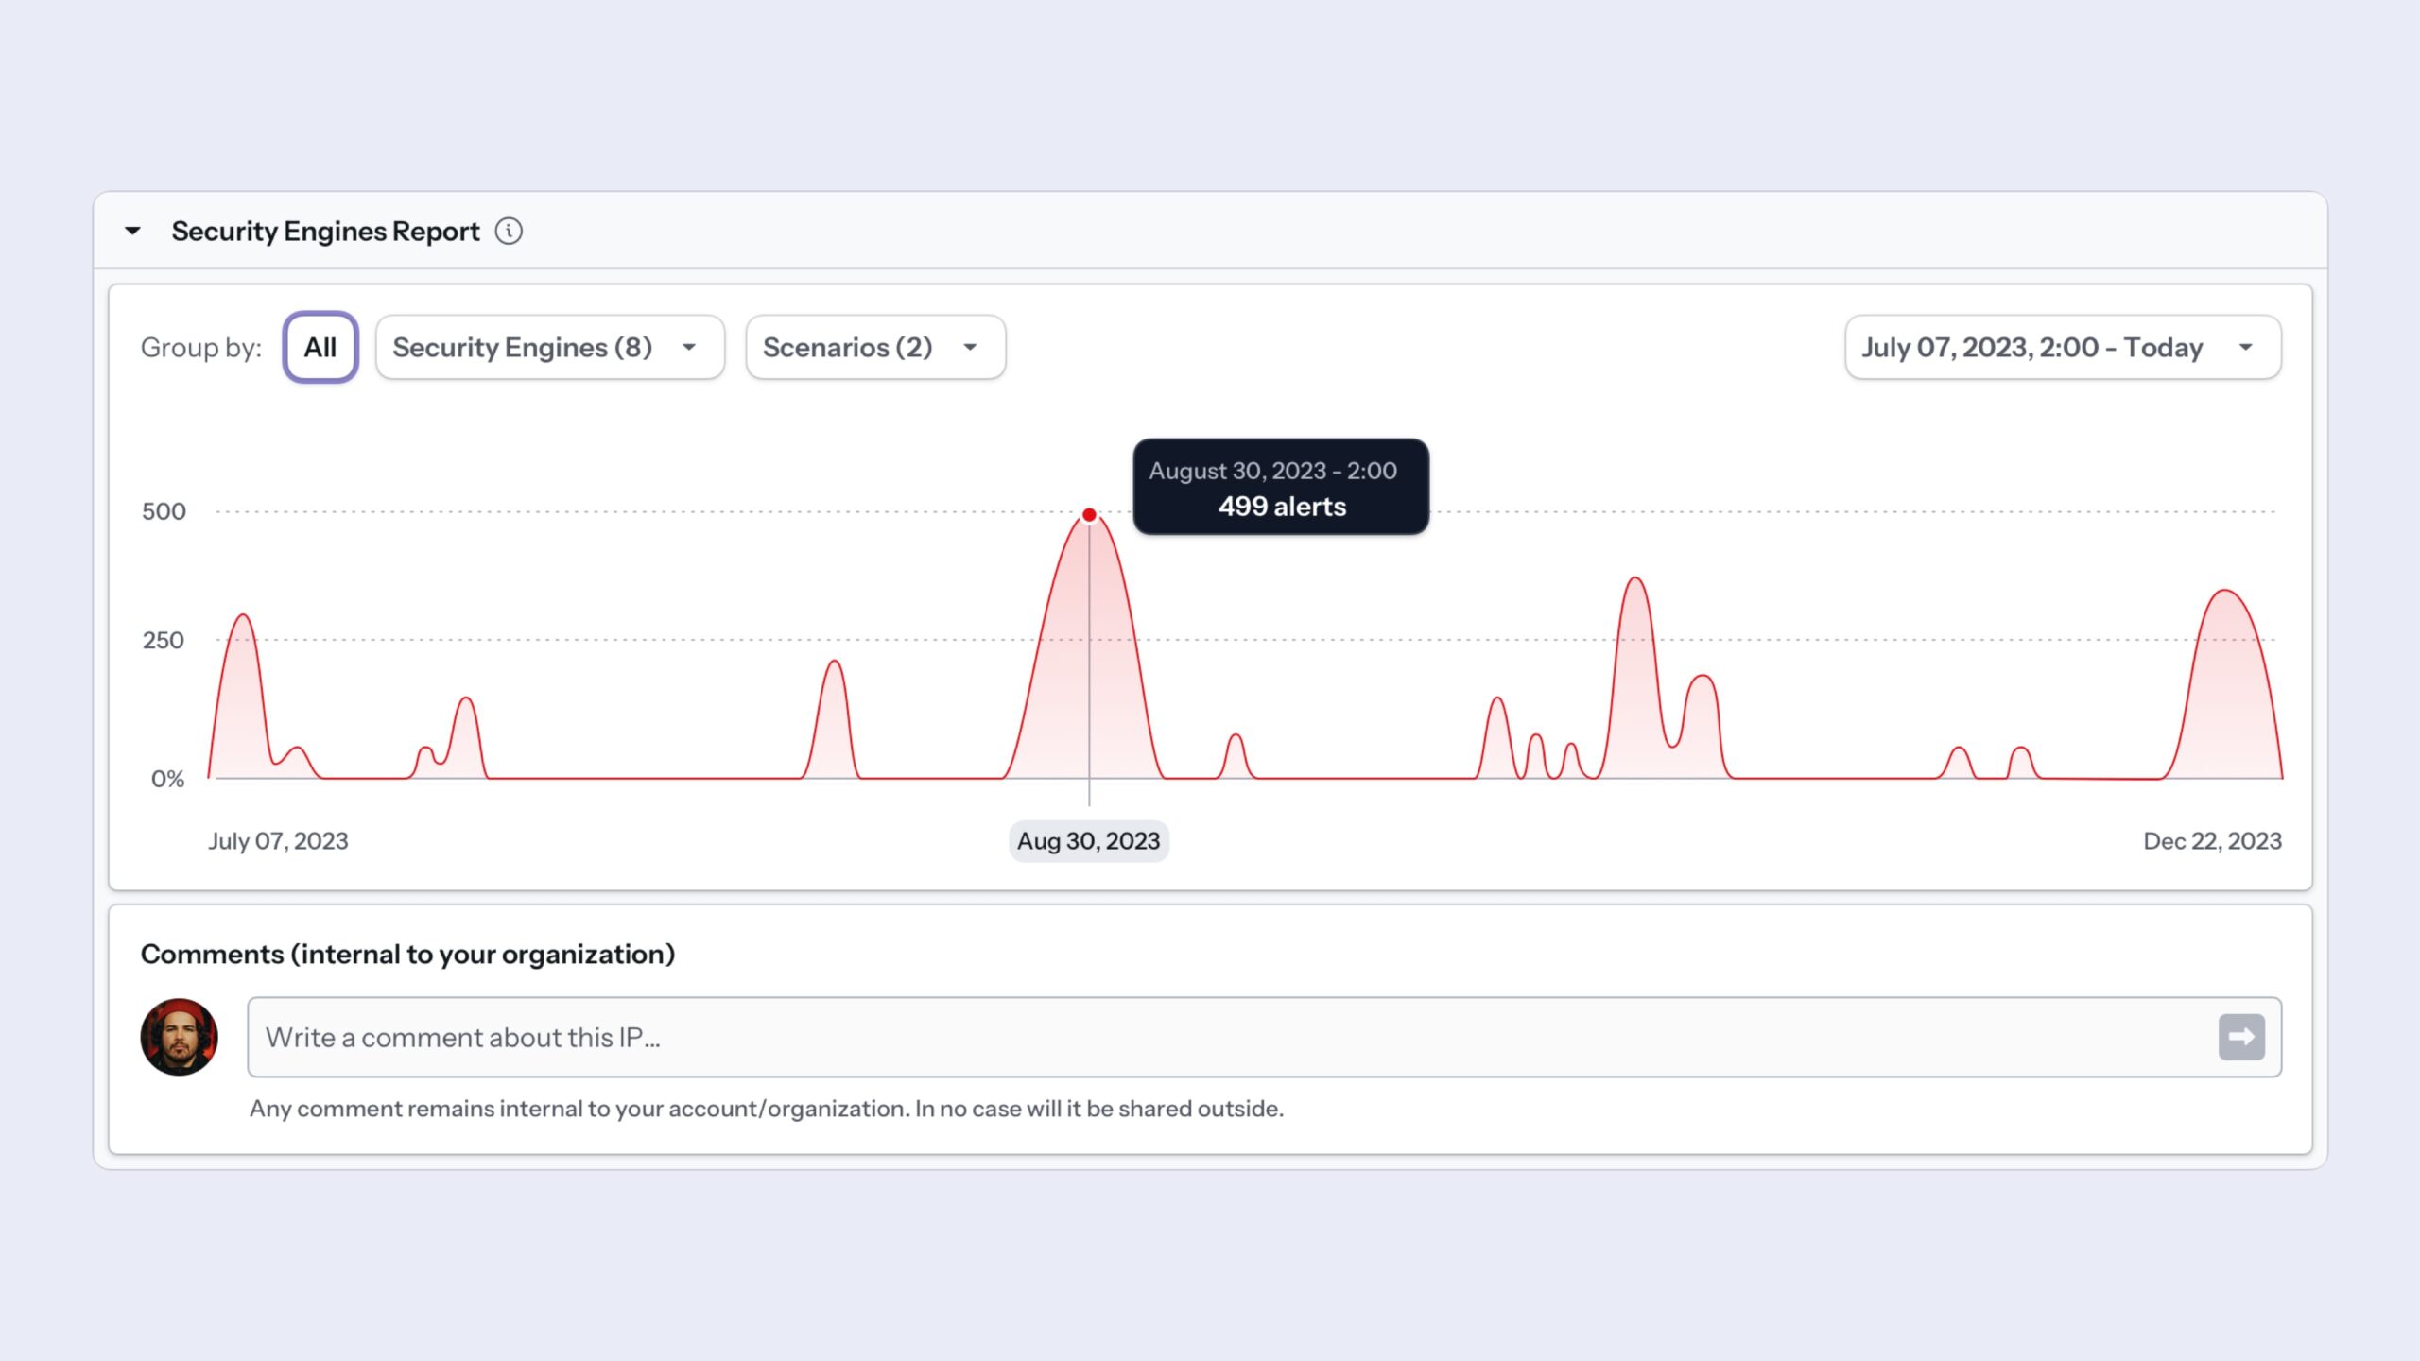Click the Comments section heading

[407, 954]
